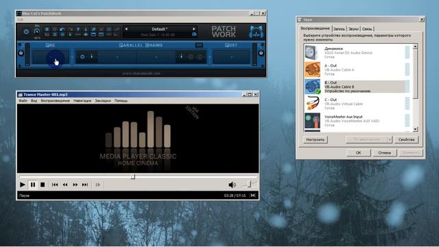Image resolution: width=439 pixels, height=247 pixels.
Task: Toggle the parallel chain power button
Action: [82, 57]
